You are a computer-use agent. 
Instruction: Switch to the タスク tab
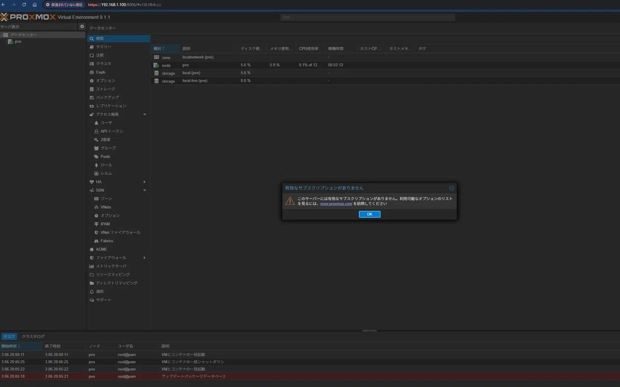9,336
